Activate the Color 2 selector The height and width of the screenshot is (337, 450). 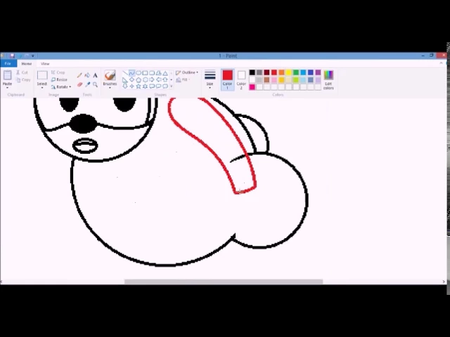point(241,78)
